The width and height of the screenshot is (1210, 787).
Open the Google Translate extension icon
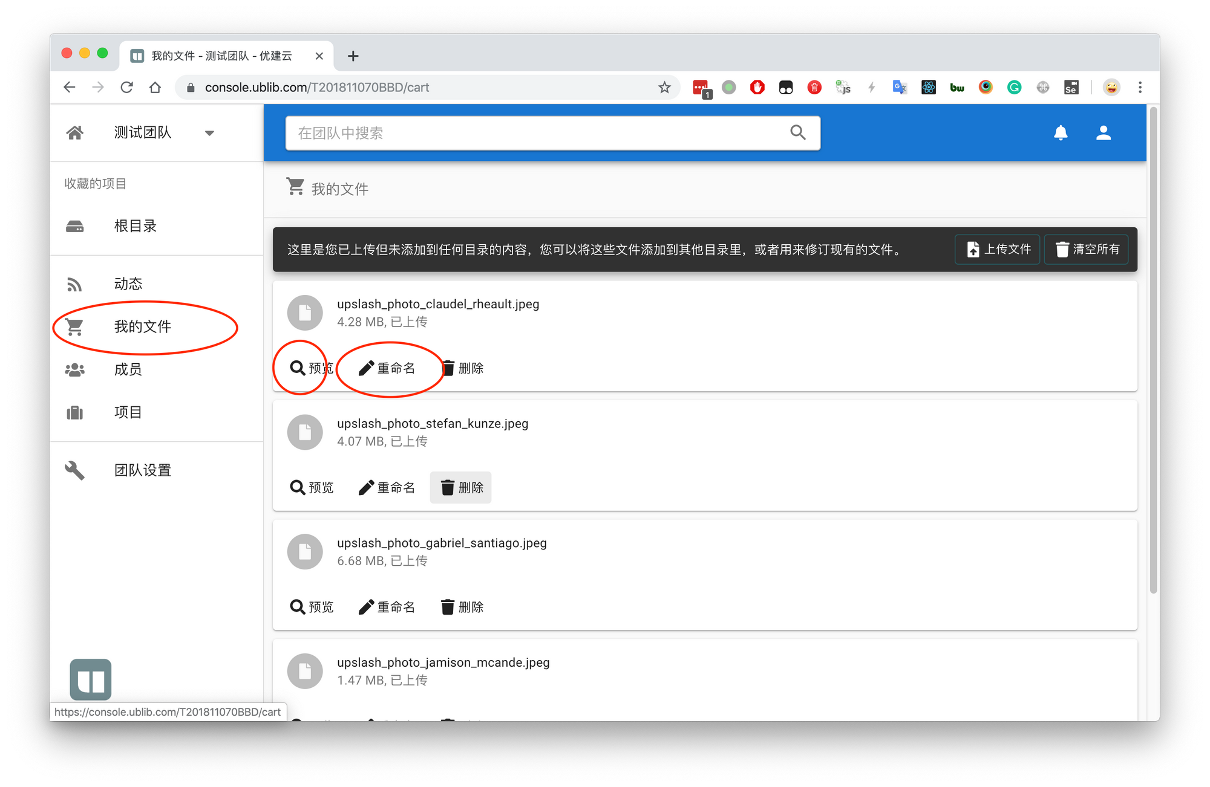coord(900,88)
